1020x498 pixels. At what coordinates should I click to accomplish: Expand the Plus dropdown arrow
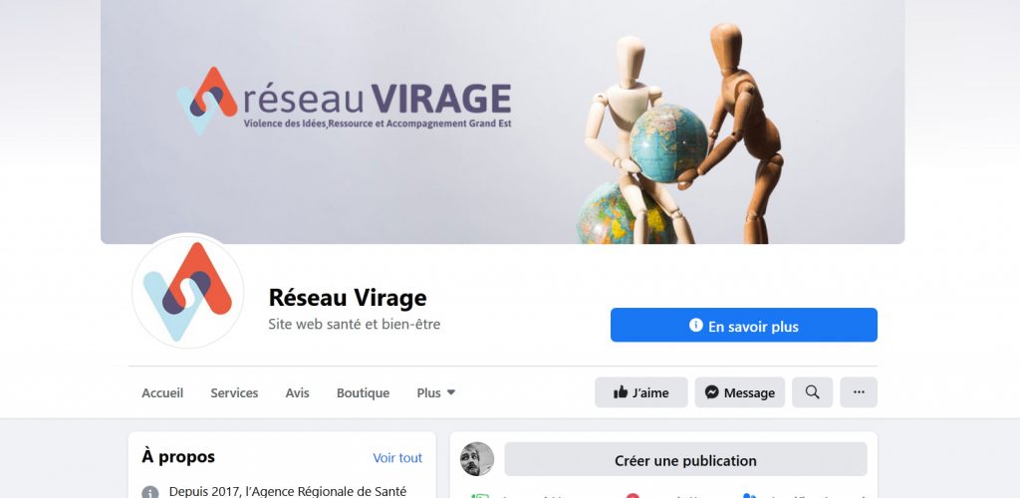click(451, 392)
